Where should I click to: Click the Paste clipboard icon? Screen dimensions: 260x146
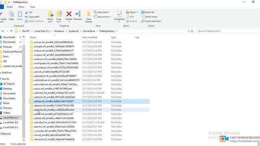[x=20, y=16]
